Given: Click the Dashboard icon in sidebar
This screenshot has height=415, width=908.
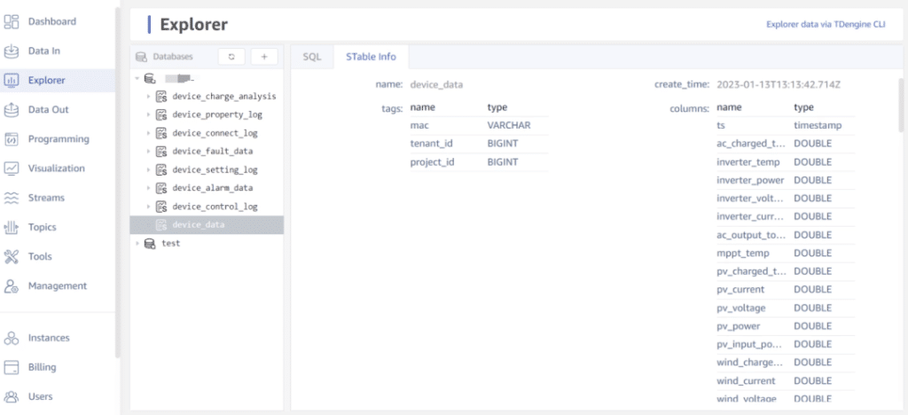Looking at the screenshot, I should [12, 21].
